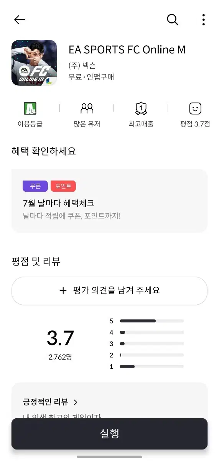The width and height of the screenshot is (219, 461).
Task: Tap the 평점 및 리뷰 section heading
Action: (36, 262)
